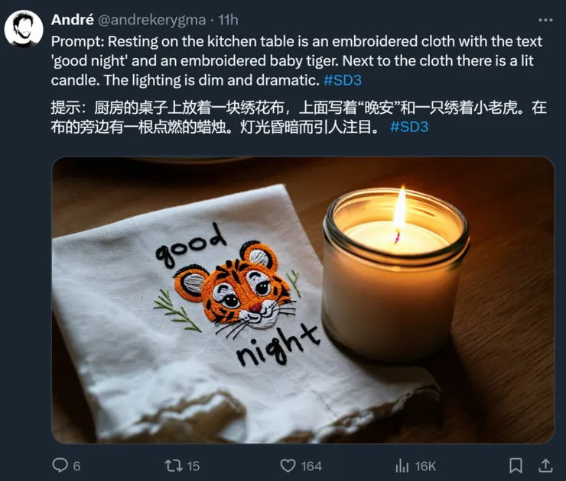Click the 16K views count
566x481 pixels.
(425, 466)
